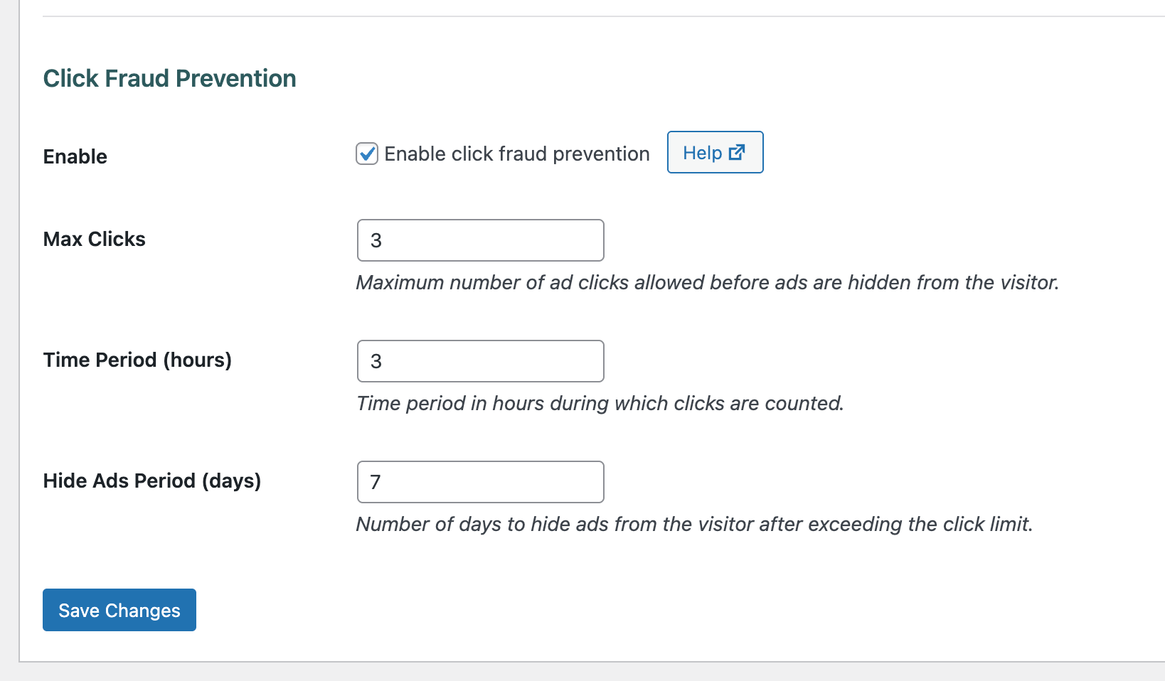Click the Enable row label
This screenshot has height=681, width=1165.
tap(75, 156)
